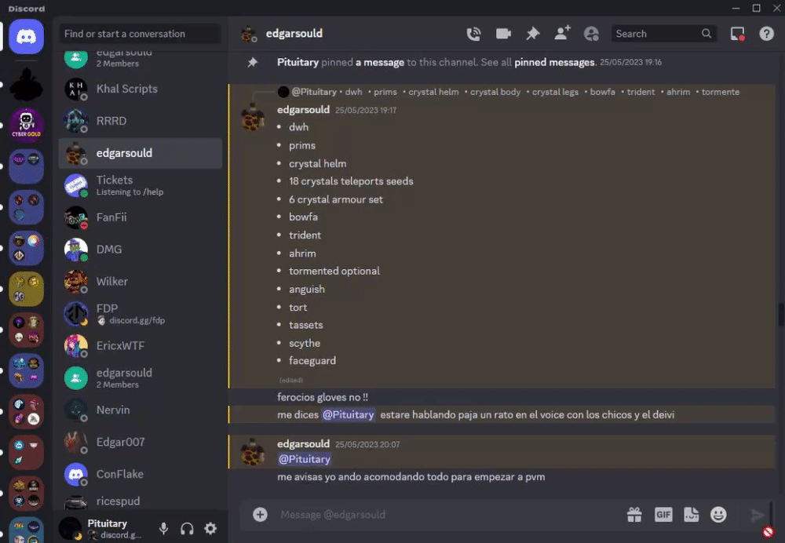Send a gift with the gift icon
The width and height of the screenshot is (785, 543).
[634, 515]
